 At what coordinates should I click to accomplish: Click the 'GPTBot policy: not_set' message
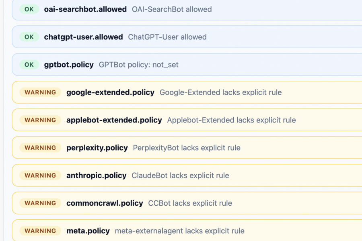pyautogui.click(x=139, y=65)
